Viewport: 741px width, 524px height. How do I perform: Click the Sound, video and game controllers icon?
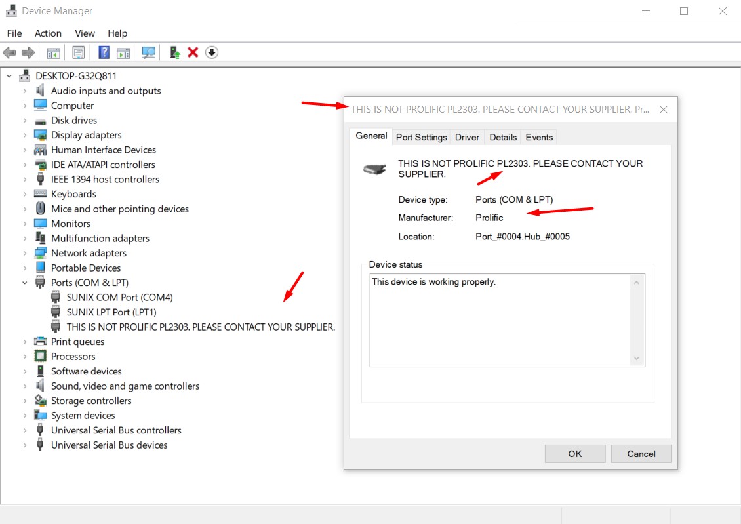[41, 386]
